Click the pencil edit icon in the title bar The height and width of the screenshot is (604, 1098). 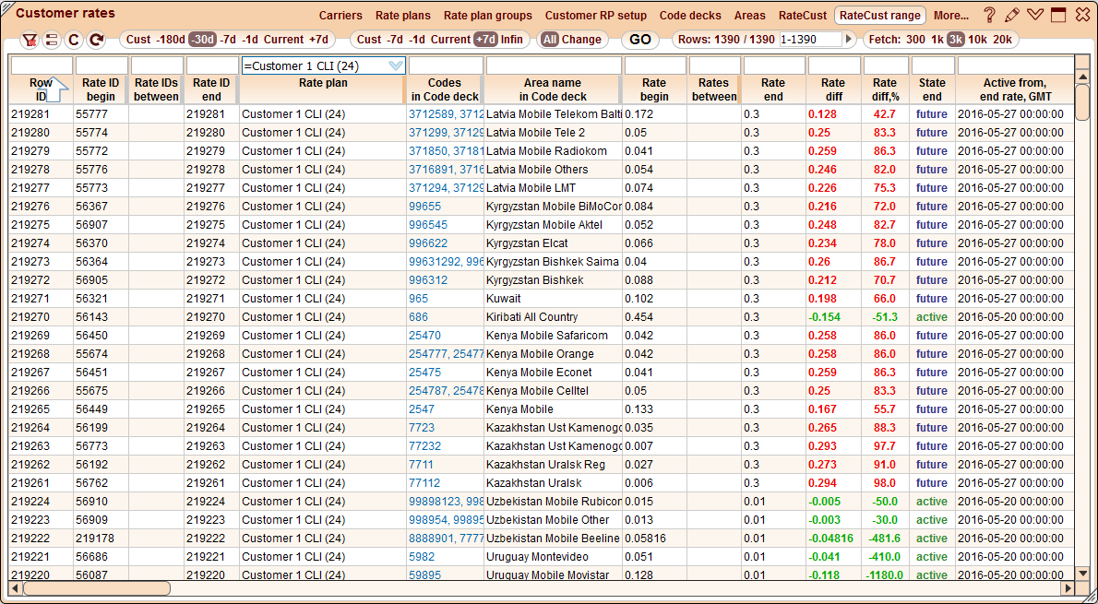[1012, 14]
